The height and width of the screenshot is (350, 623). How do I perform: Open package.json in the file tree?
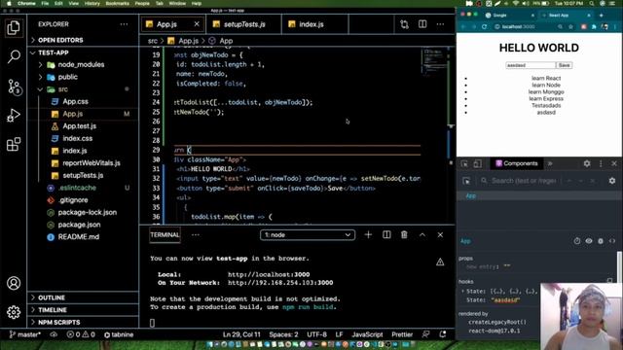[79, 225]
